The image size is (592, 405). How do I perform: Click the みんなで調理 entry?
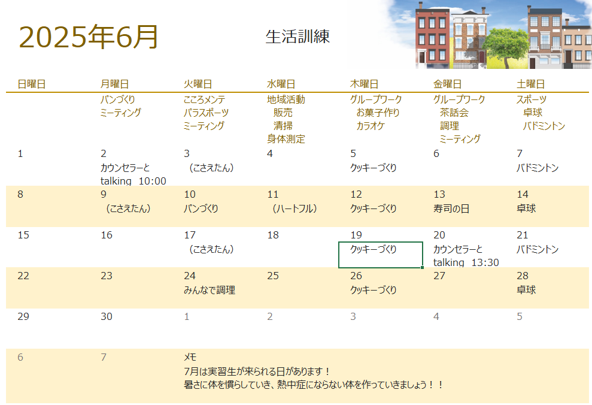tap(210, 290)
